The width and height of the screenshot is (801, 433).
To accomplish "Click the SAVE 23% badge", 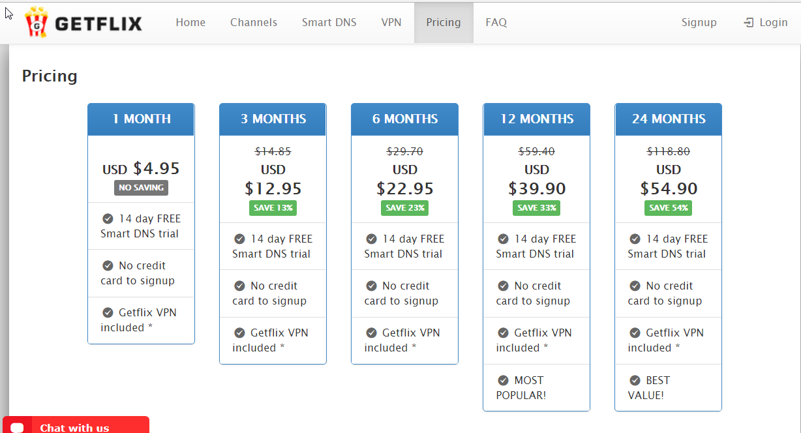I will [x=404, y=208].
